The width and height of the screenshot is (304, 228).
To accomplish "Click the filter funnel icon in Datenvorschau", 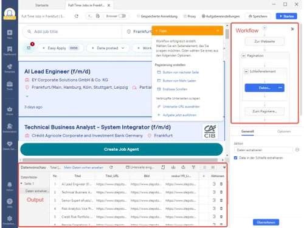I will [x=193, y=167].
